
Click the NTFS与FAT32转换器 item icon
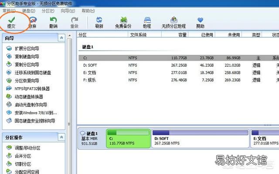9,88
